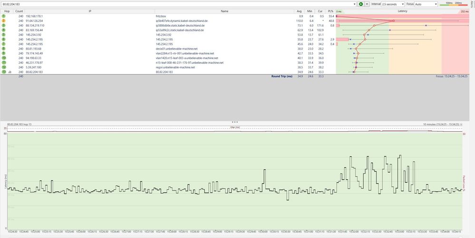Click the 80.82.204.183 target address field
475x238 pixels.
click(x=177, y=4)
